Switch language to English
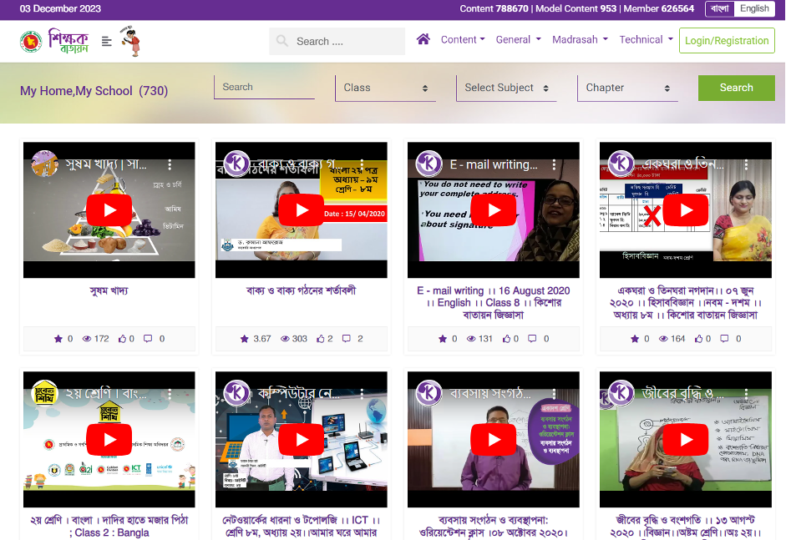Image resolution: width=786 pixels, height=540 pixels. click(754, 8)
